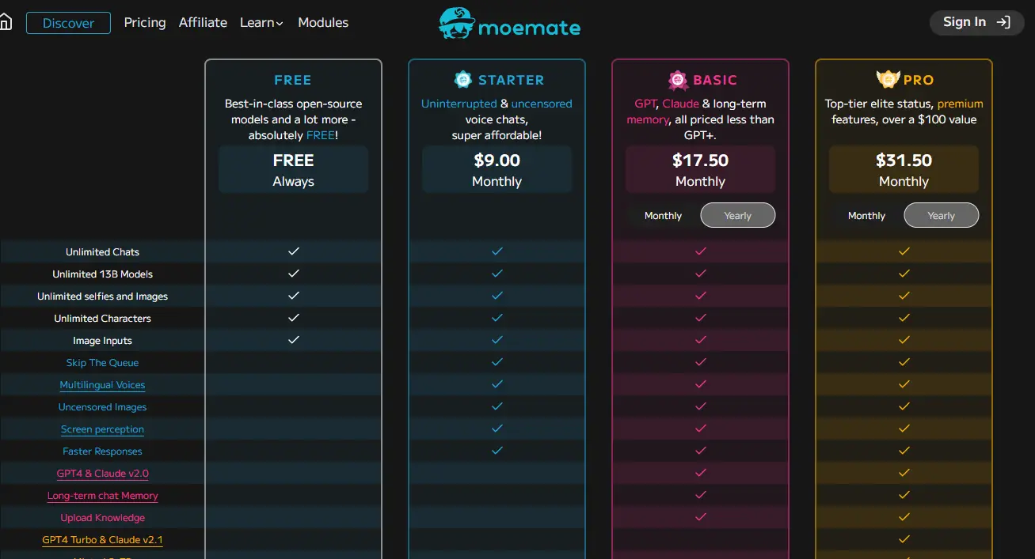The width and height of the screenshot is (1035, 559).
Task: Click the arrow icon inside Sign In button
Action: coord(1004,22)
